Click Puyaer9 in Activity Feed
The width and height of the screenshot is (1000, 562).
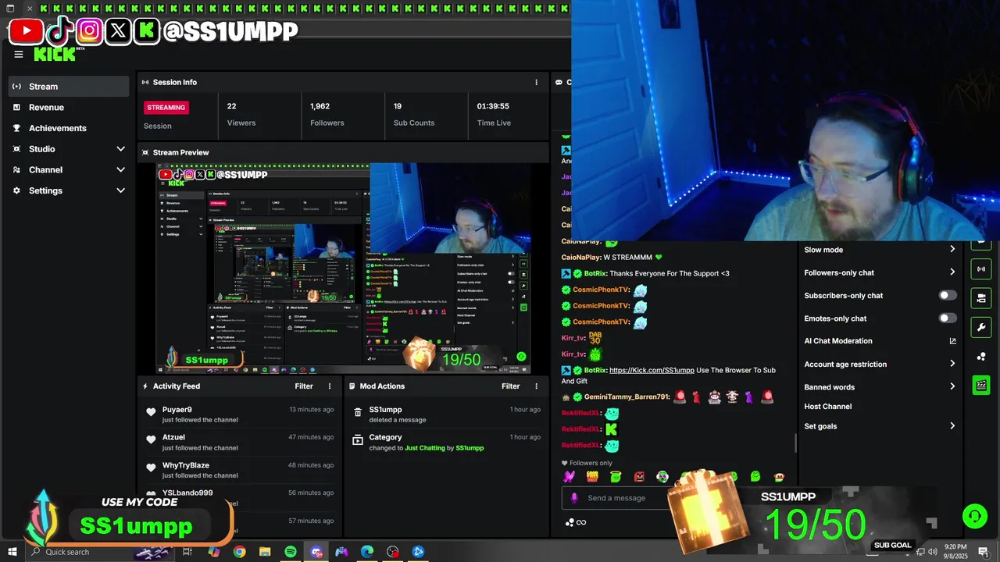177,409
